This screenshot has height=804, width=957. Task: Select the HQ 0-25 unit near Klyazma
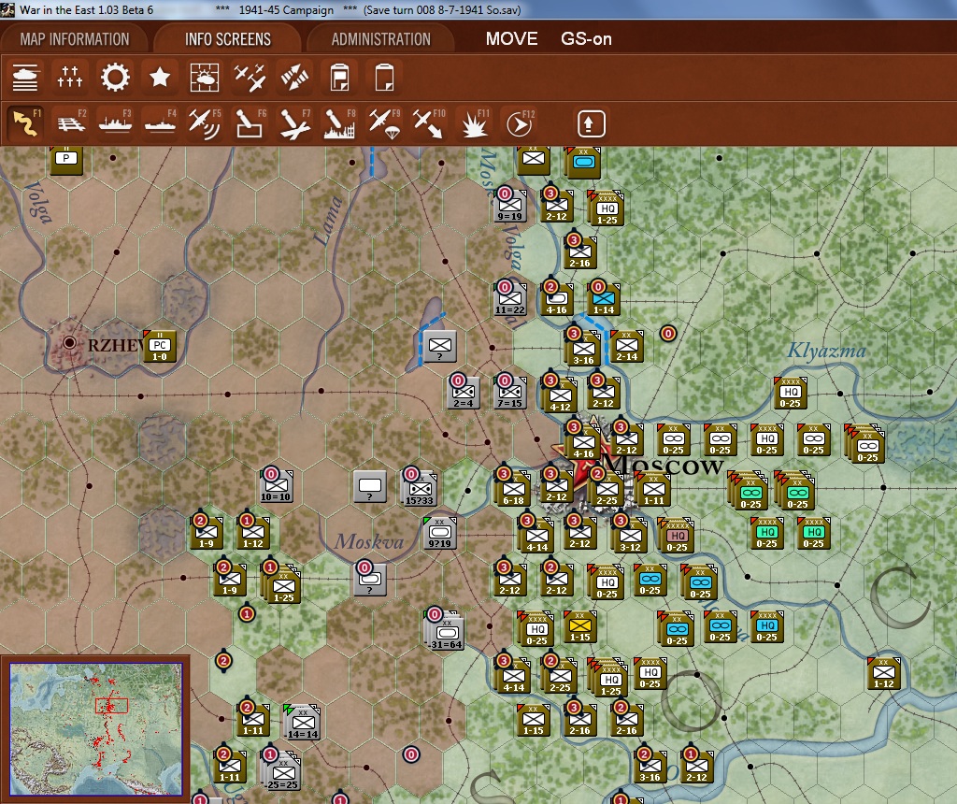coord(791,393)
